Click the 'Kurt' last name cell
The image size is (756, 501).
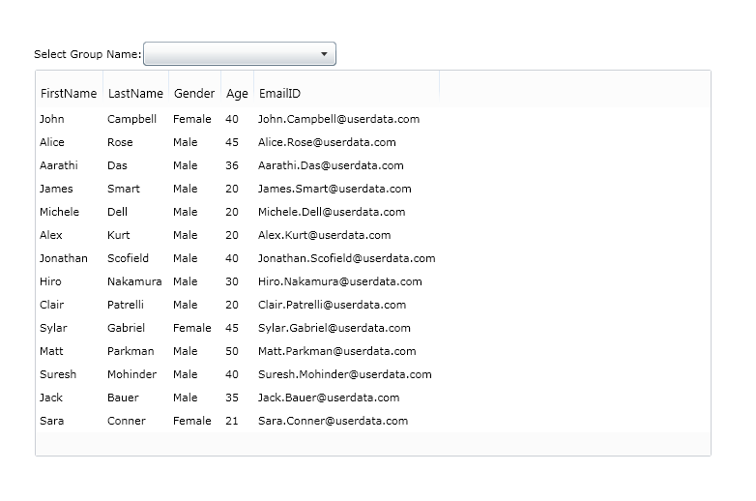tap(119, 235)
